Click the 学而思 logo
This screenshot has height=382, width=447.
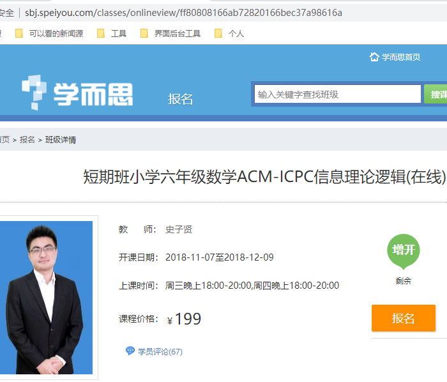coord(77,93)
